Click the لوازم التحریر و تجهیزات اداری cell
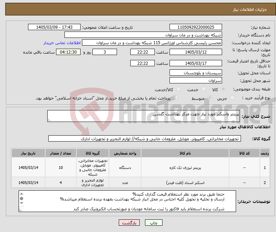This screenshot has width=276, height=232. (x=92, y=183)
